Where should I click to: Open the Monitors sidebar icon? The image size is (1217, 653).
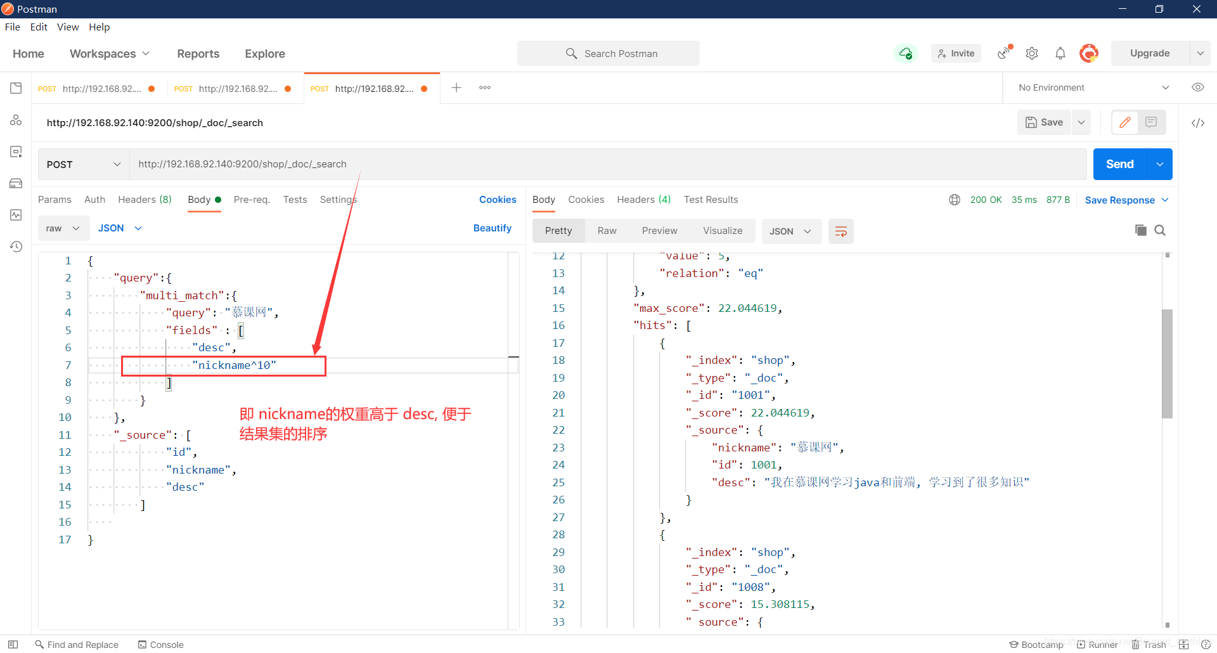tap(16, 215)
